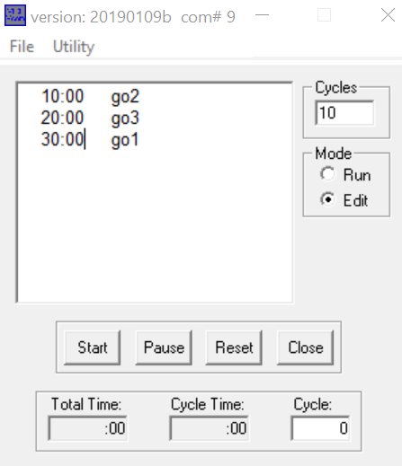Click on the go1 command text

[x=125, y=140]
